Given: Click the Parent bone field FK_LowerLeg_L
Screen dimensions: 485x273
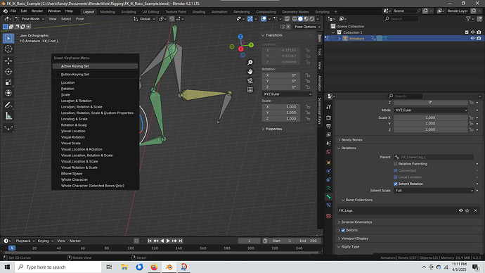Looking at the screenshot, I should pyautogui.click(x=434, y=157).
